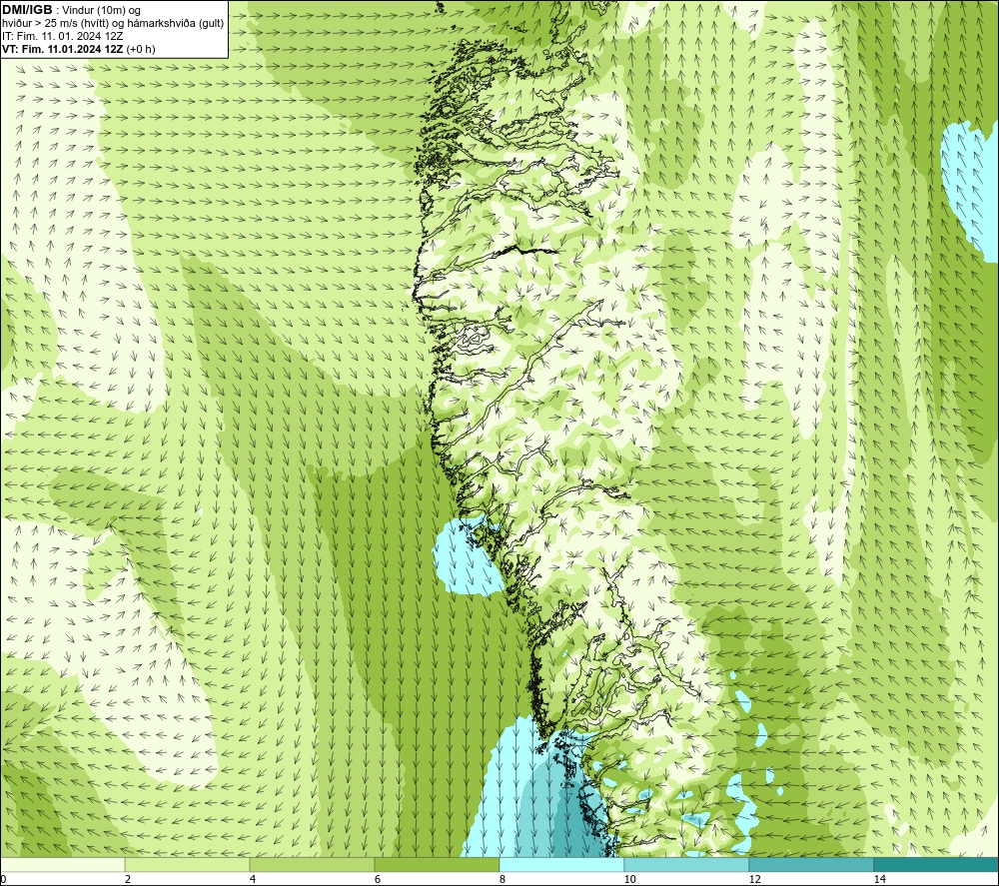Click the scale label "12"

click(755, 879)
